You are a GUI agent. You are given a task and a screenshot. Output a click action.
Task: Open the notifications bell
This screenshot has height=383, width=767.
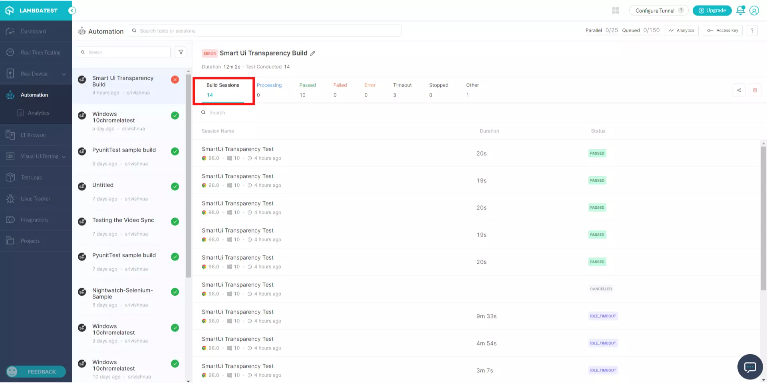point(740,11)
